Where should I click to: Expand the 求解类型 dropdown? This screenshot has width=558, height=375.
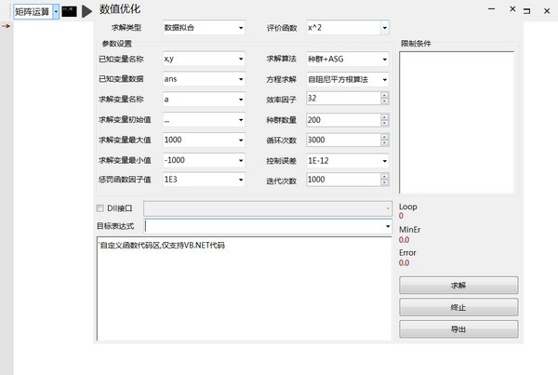(240, 29)
